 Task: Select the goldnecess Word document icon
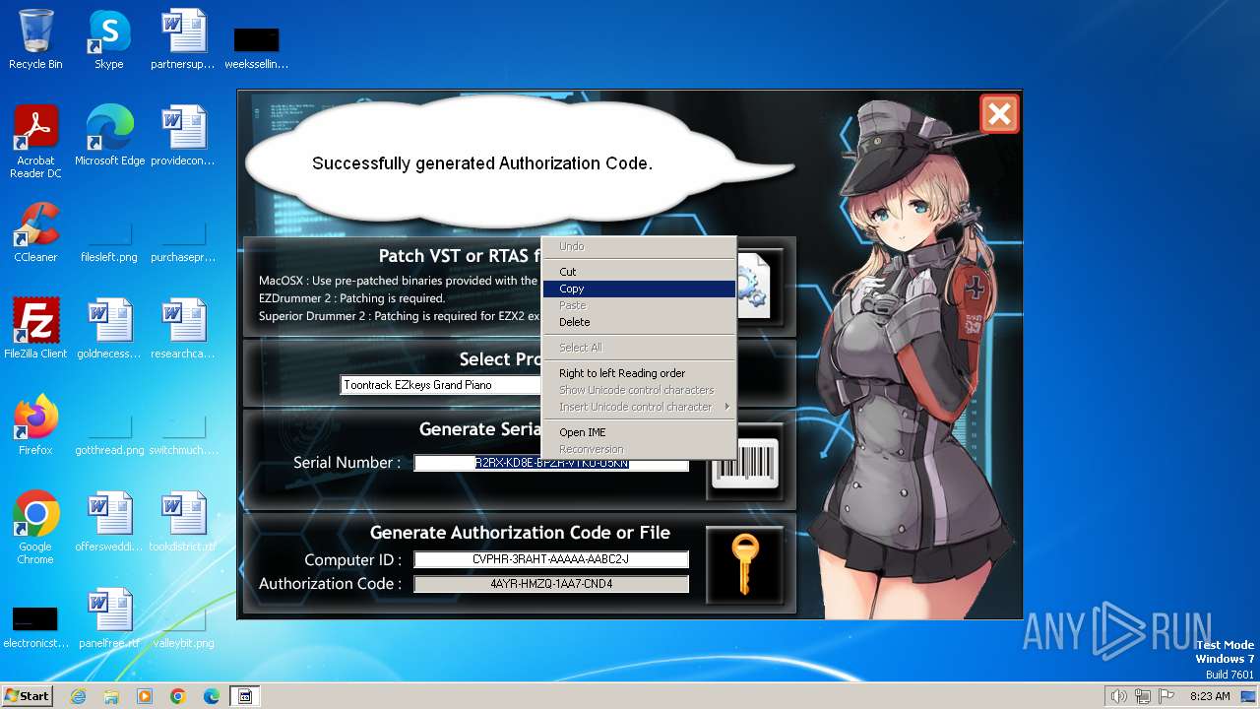109,329
